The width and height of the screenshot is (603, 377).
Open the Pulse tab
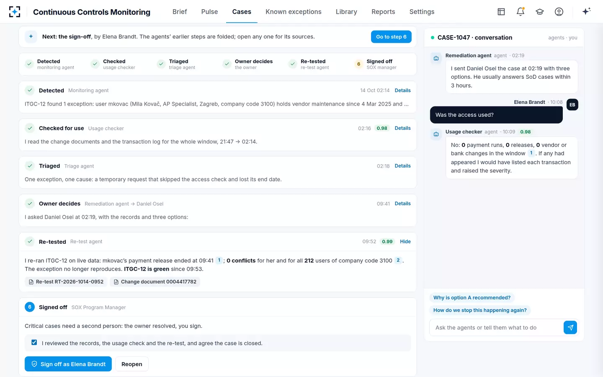(x=209, y=12)
